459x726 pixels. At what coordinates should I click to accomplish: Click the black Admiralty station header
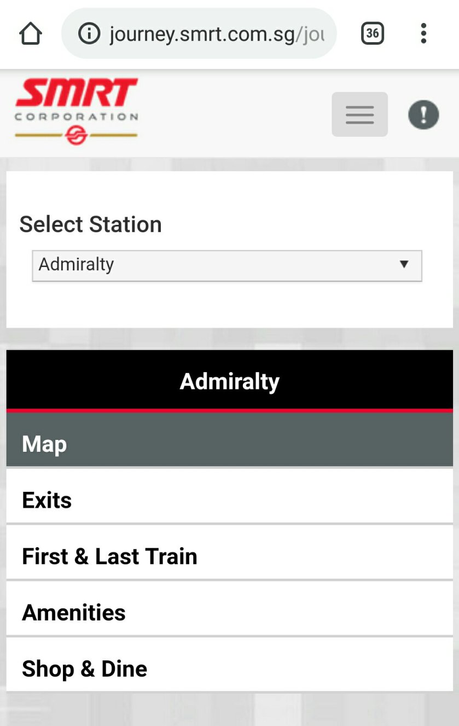(229, 381)
